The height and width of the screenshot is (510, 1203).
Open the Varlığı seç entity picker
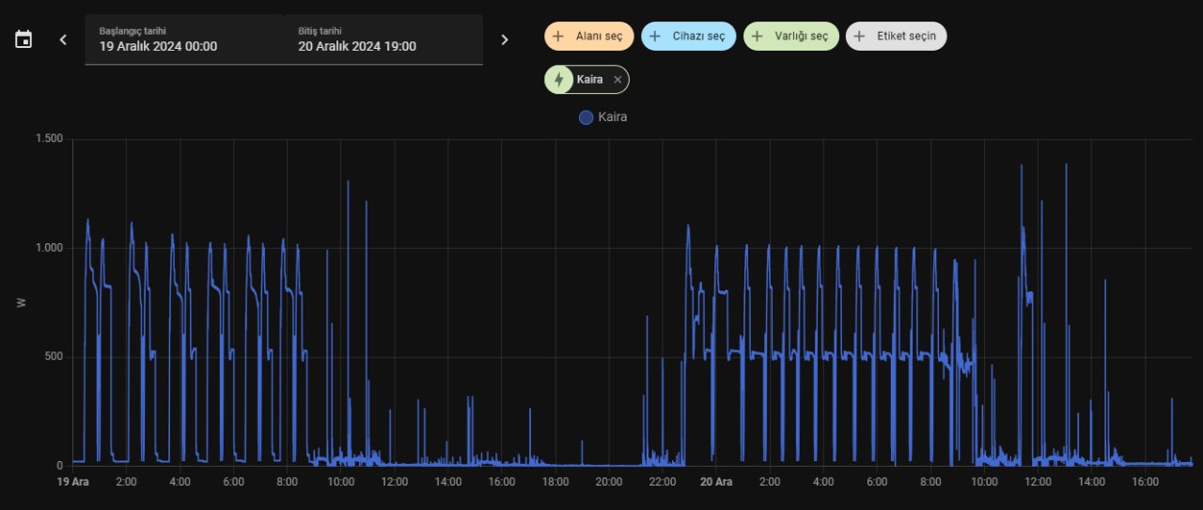click(791, 37)
